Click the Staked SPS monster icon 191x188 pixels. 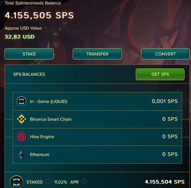click(x=16, y=182)
